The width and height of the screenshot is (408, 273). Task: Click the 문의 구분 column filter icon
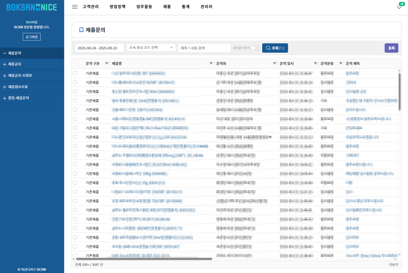pyautogui.click(x=107, y=63)
